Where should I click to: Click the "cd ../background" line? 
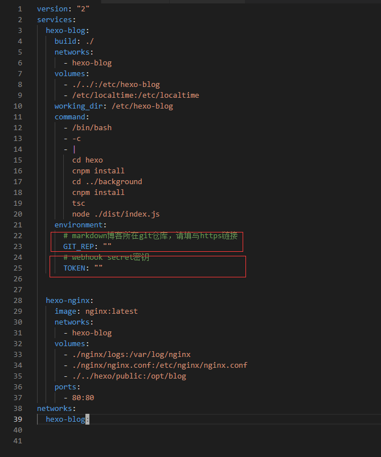(x=107, y=182)
